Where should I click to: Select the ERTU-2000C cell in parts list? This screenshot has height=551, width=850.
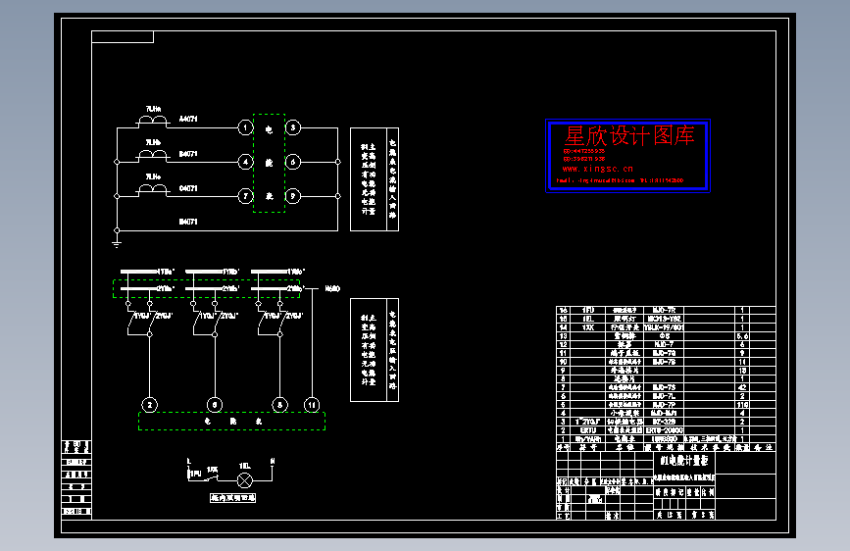coord(665,430)
